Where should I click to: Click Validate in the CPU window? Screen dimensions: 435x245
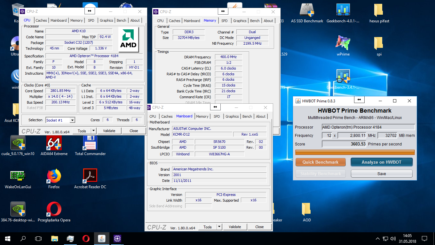pos(109,131)
